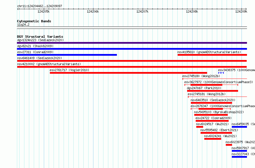Open the nsv6024241 (Wu2021) label

[x=220, y=136]
